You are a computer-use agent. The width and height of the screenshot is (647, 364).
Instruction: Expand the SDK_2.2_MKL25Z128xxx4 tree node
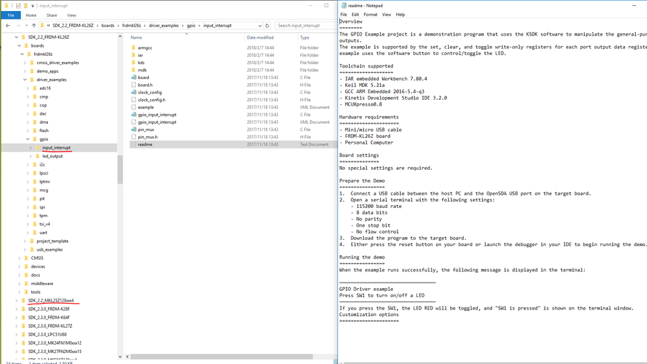(16, 301)
